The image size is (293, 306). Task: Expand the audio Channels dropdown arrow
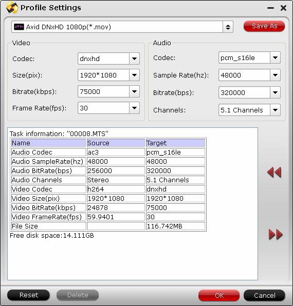[x=275, y=110]
